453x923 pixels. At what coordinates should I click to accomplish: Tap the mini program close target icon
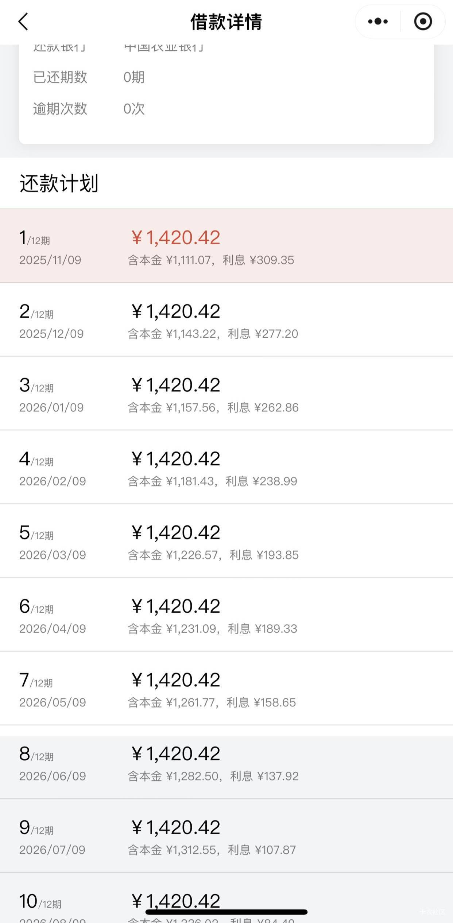click(423, 22)
